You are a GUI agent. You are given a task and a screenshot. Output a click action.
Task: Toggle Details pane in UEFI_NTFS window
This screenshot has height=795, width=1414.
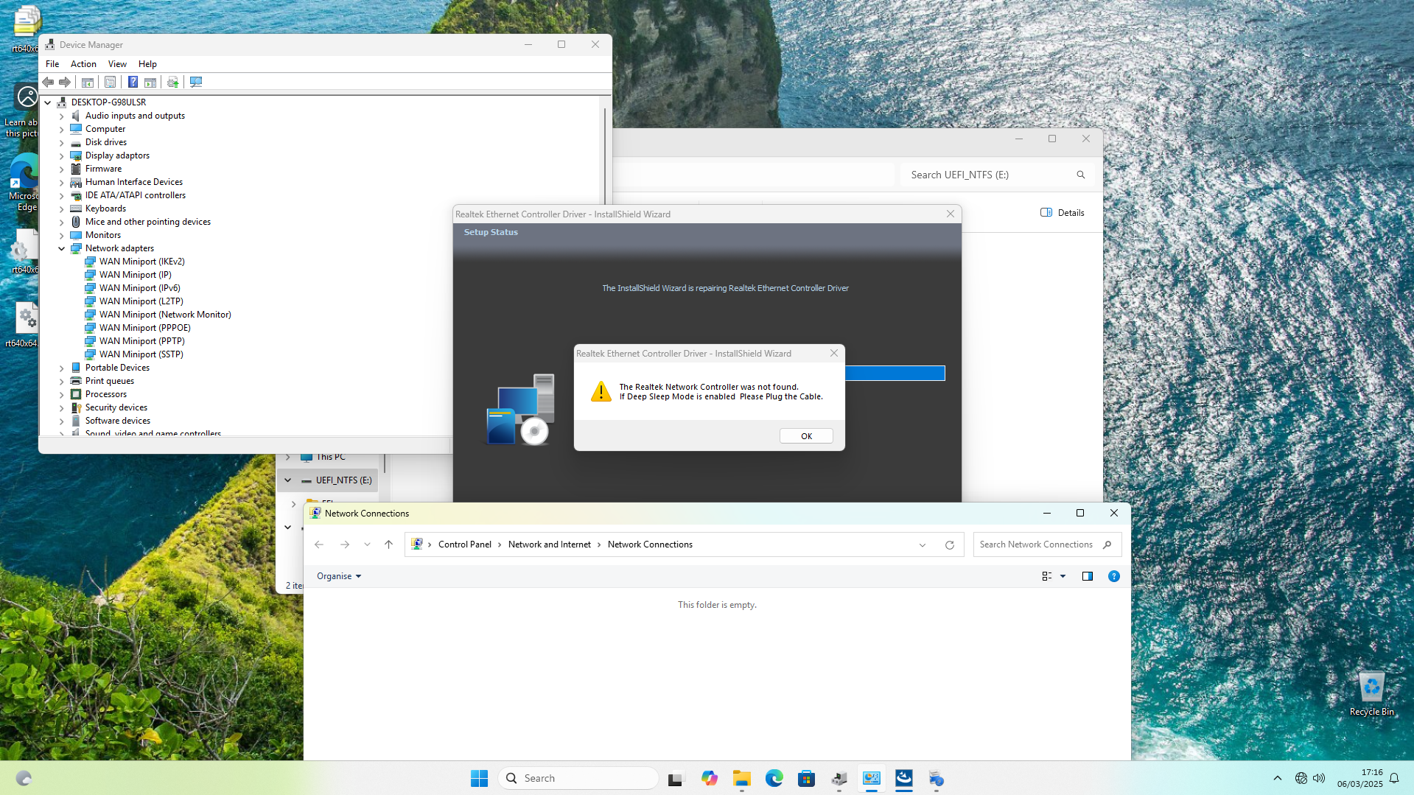point(1063,213)
